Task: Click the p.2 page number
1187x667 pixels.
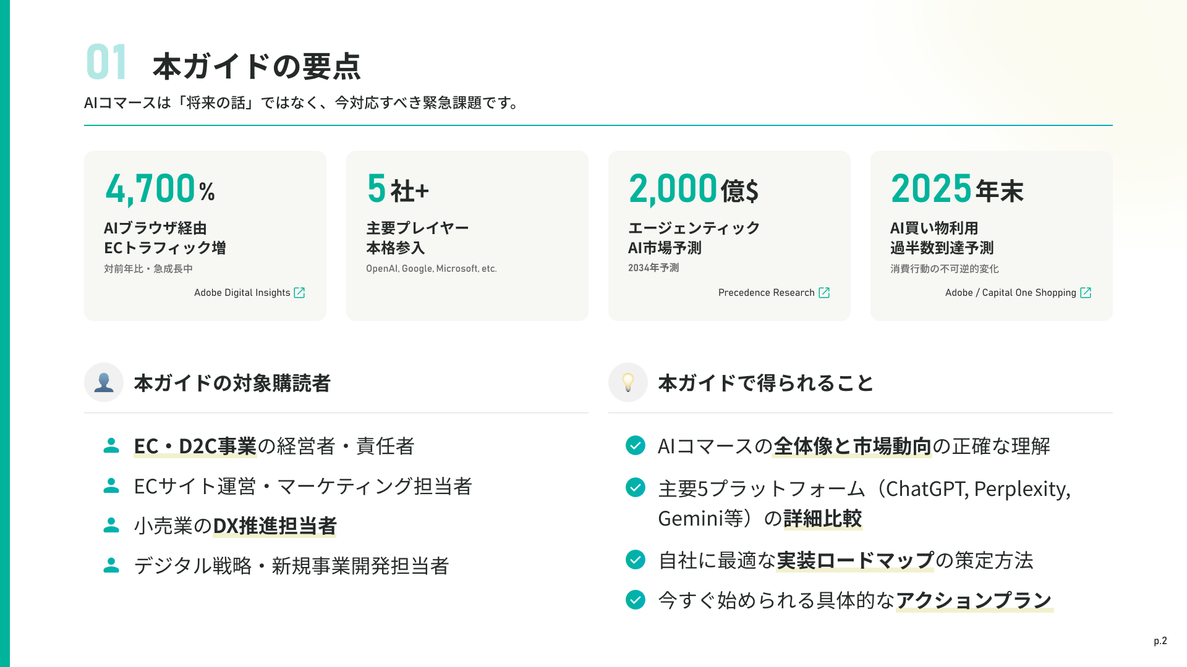Action: point(1160,641)
